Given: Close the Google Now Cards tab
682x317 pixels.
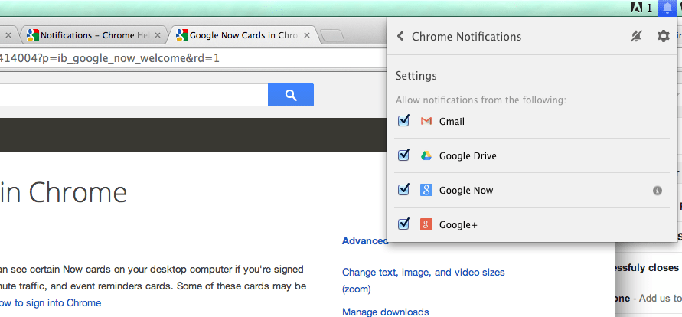Looking at the screenshot, I should click(x=308, y=35).
